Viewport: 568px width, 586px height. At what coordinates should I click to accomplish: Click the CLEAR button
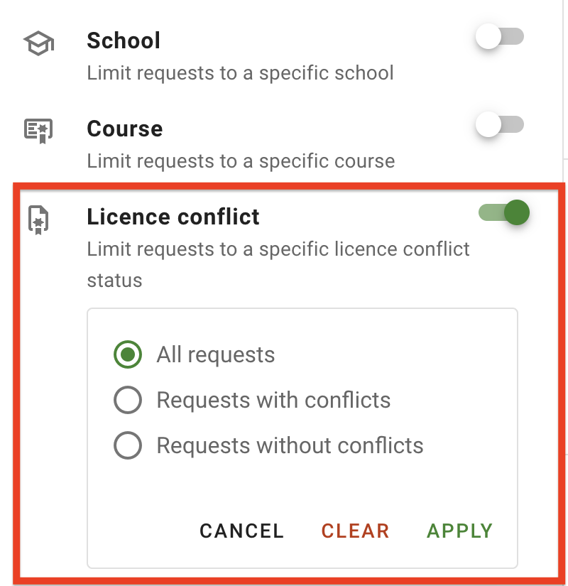pyautogui.click(x=355, y=531)
